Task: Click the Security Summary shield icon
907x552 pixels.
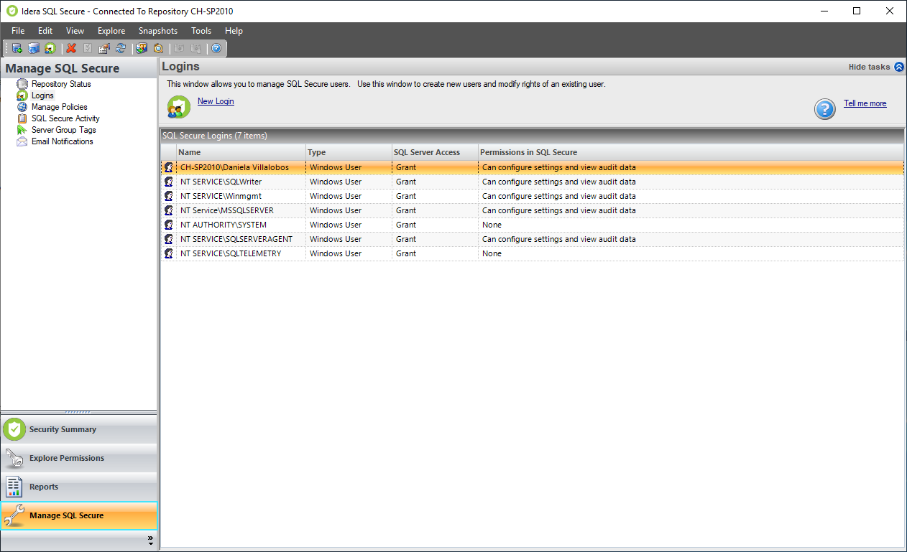Action: (14, 429)
